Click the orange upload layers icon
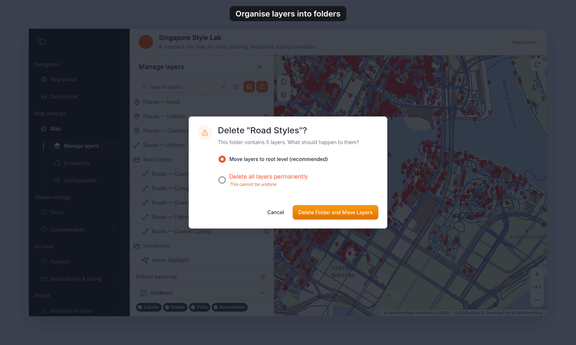Viewport: 576px width, 345px height. point(262,87)
